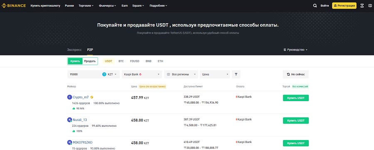This screenshot has height=150, width=374.
Task: Select the ETH asset tab
Action: click(160, 61)
